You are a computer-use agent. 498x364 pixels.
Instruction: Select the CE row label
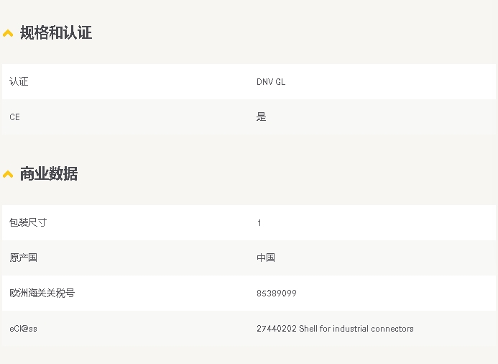pos(14,117)
